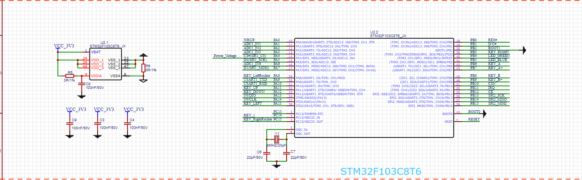Select capacitor C9 symbol
The width and height of the screenshot is (582, 180).
pyautogui.click(x=70, y=124)
